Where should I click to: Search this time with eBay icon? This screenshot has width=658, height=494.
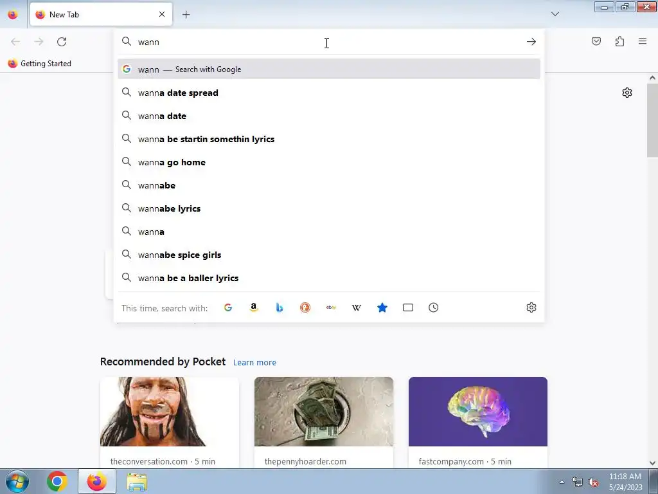(x=331, y=307)
